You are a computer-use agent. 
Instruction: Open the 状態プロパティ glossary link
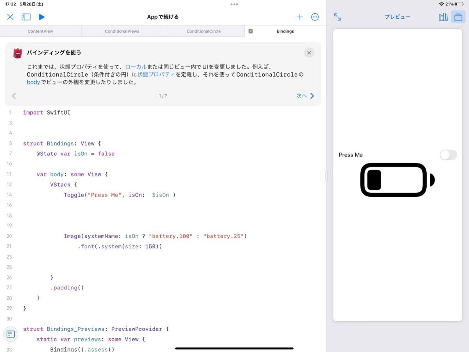point(156,74)
